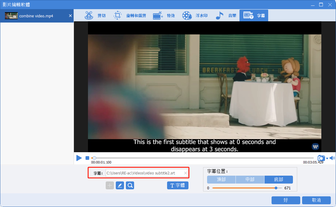This screenshot has width=336, height=207.
Task: Set subtitle position to 底部 (bottom)
Action: pyautogui.click(x=279, y=180)
